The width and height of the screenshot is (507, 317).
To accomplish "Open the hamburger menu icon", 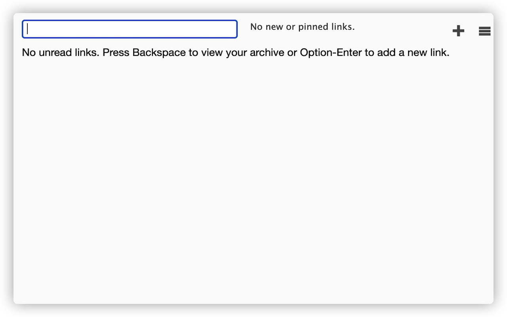I will [484, 31].
